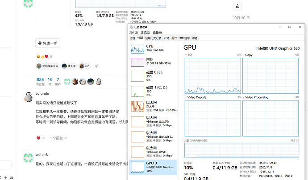
Task: Open the run user chip
Action: 85,66
